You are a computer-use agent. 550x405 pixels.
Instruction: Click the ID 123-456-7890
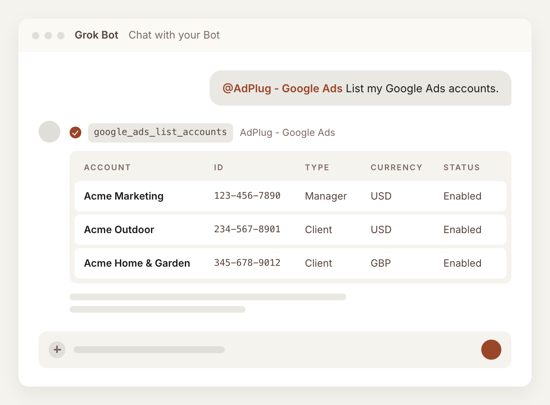[247, 196]
